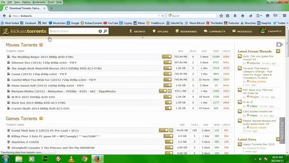Image resolution: width=289 pixels, height=163 pixels.
Task: Open Happy Torrents Day 2015 news
Action: click(x=259, y=144)
